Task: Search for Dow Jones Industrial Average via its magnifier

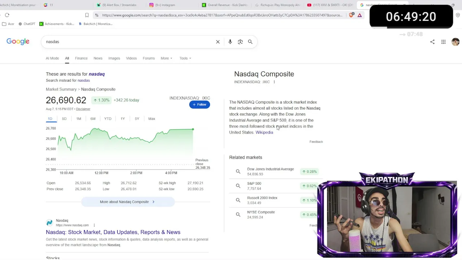Action: click(238, 172)
